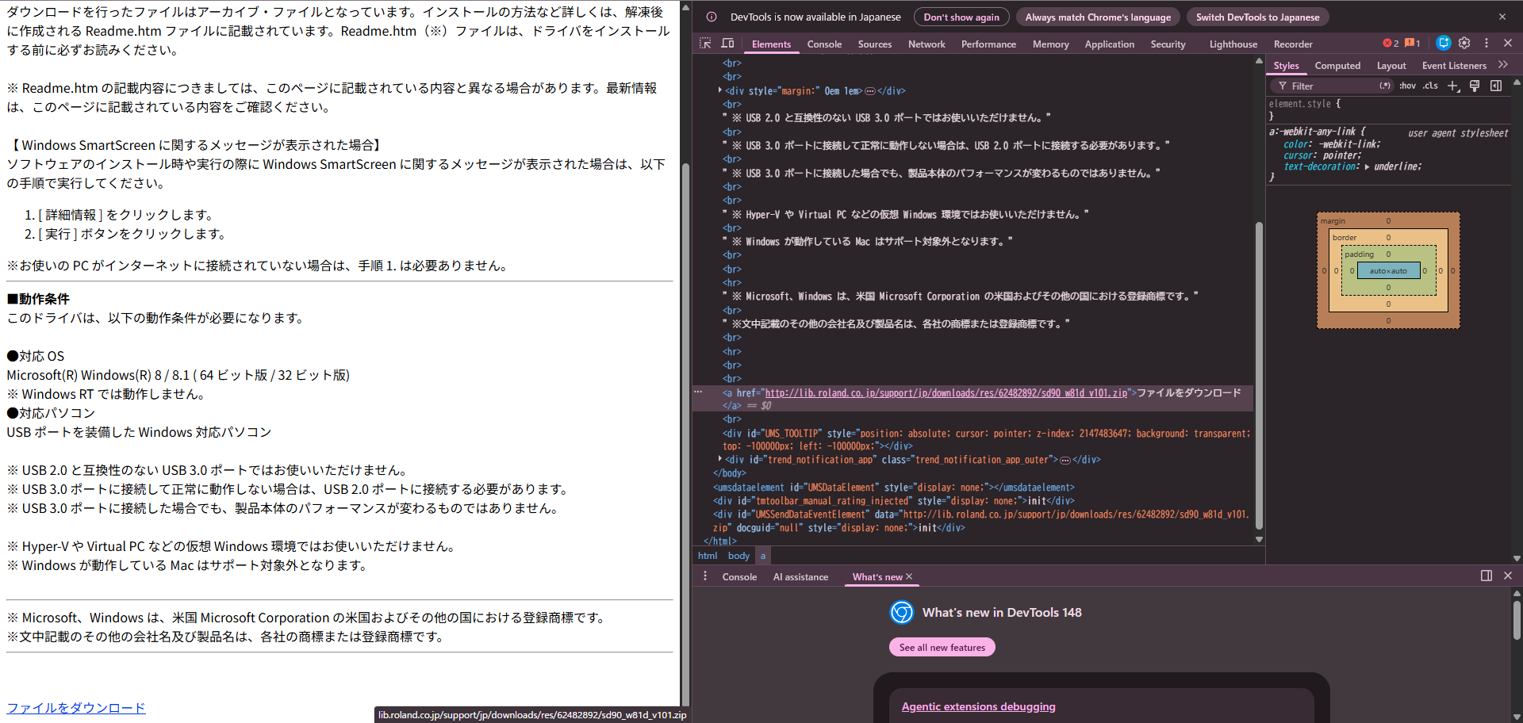Viewport: 1523px width, 723px height.
Task: Expand the trend_notification_app div node
Action: [719, 459]
